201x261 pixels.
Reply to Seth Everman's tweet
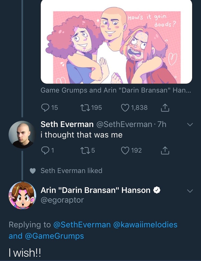click(45, 150)
